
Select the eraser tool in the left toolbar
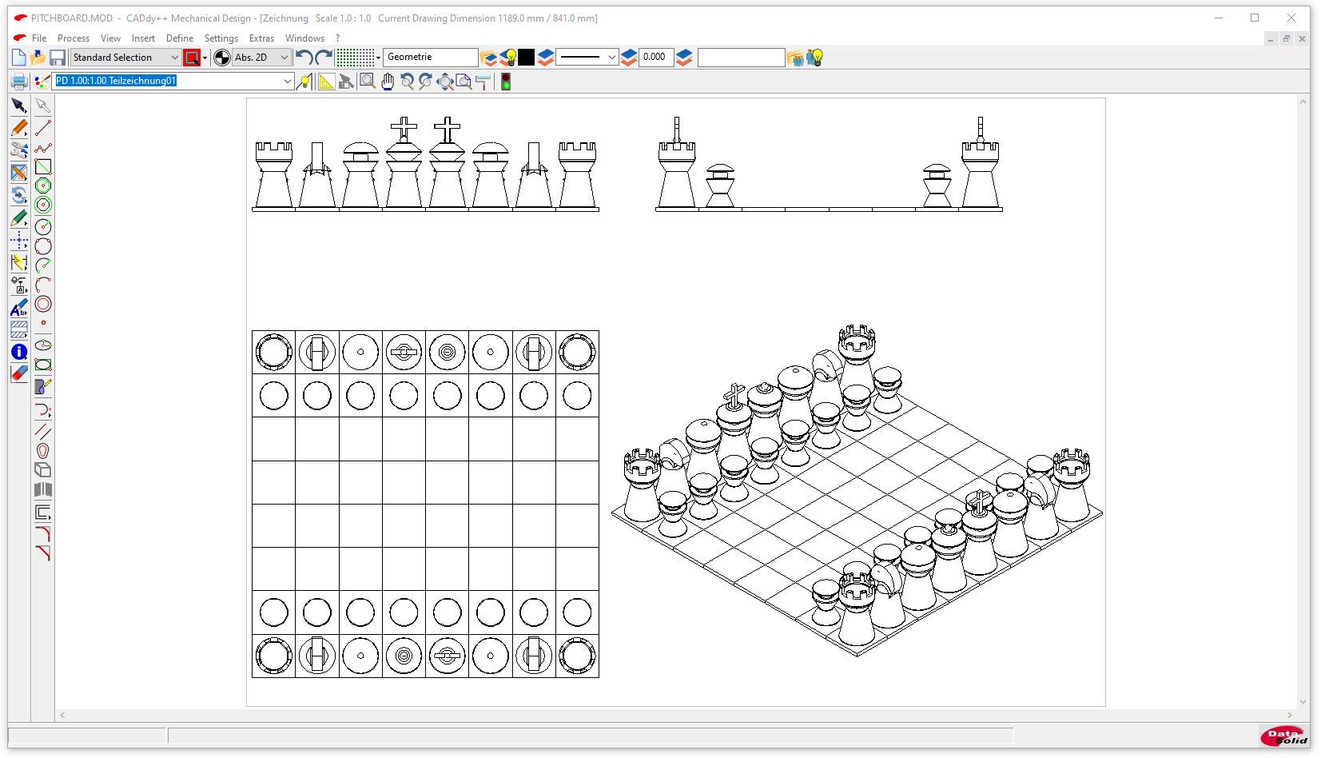pos(19,373)
